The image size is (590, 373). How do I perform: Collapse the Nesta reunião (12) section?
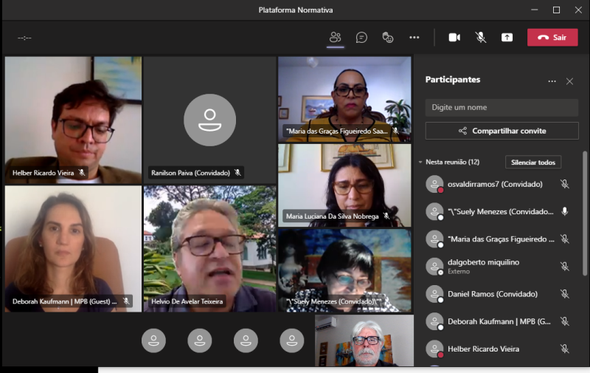tap(420, 162)
